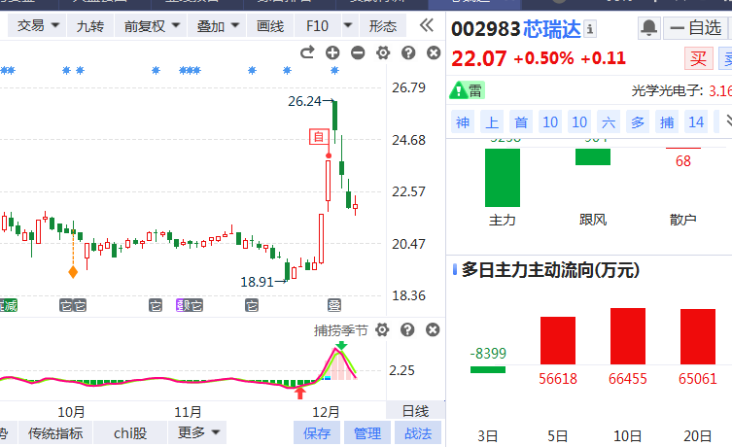Viewport: 732px width, 447px height.
Task: Click the 管理 manage button
Action: tap(367, 433)
